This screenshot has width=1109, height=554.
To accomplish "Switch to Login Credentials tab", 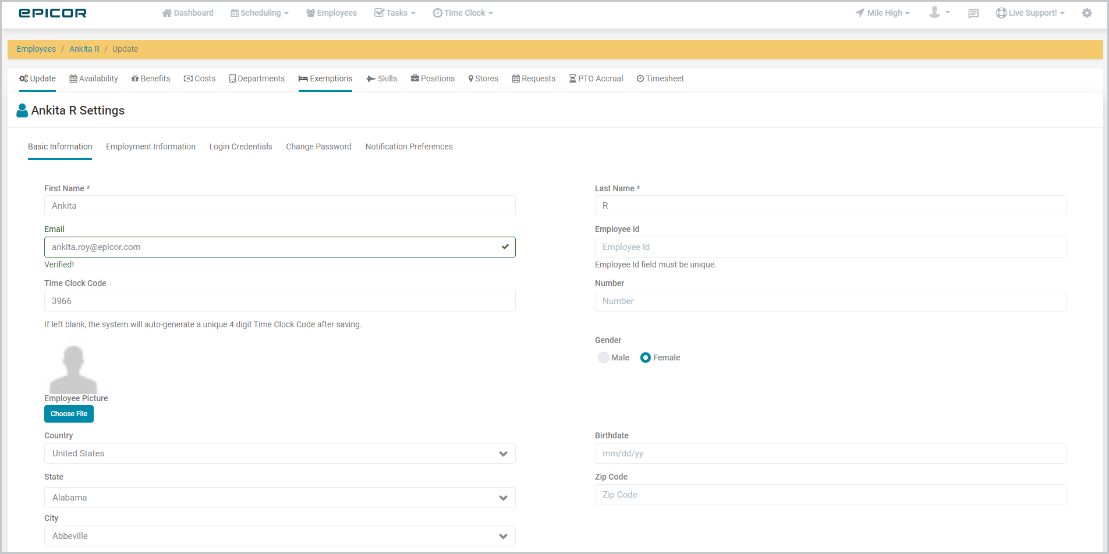I will point(240,146).
